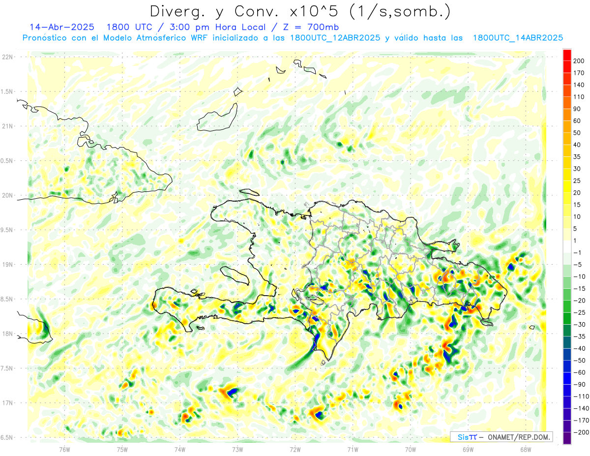The height and width of the screenshot is (456, 590).
Task: Click the 20N latitude label
Action: 7,195
